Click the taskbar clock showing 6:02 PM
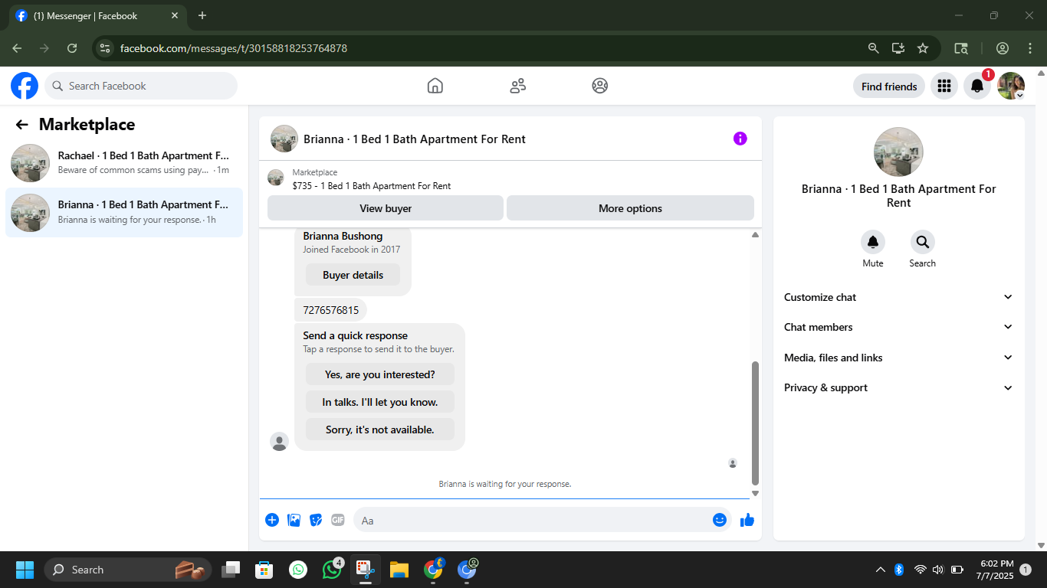1047x588 pixels. point(995,570)
